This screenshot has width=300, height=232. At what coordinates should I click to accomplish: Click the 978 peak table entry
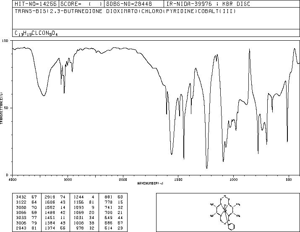point(85,228)
